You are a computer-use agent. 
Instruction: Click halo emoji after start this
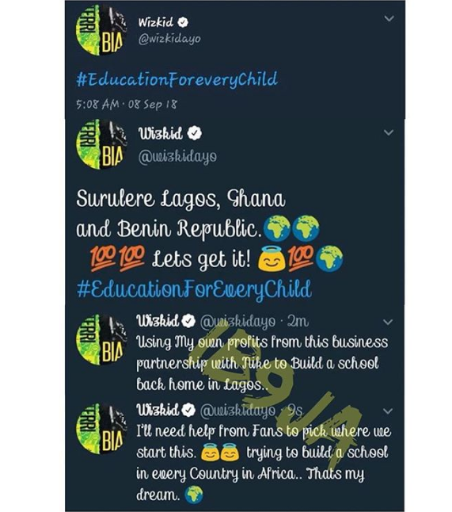[x=211, y=453]
